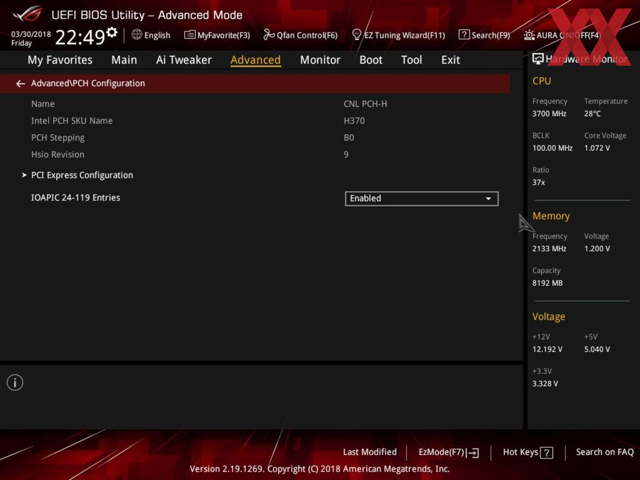Click Last Modified button

coord(370,452)
